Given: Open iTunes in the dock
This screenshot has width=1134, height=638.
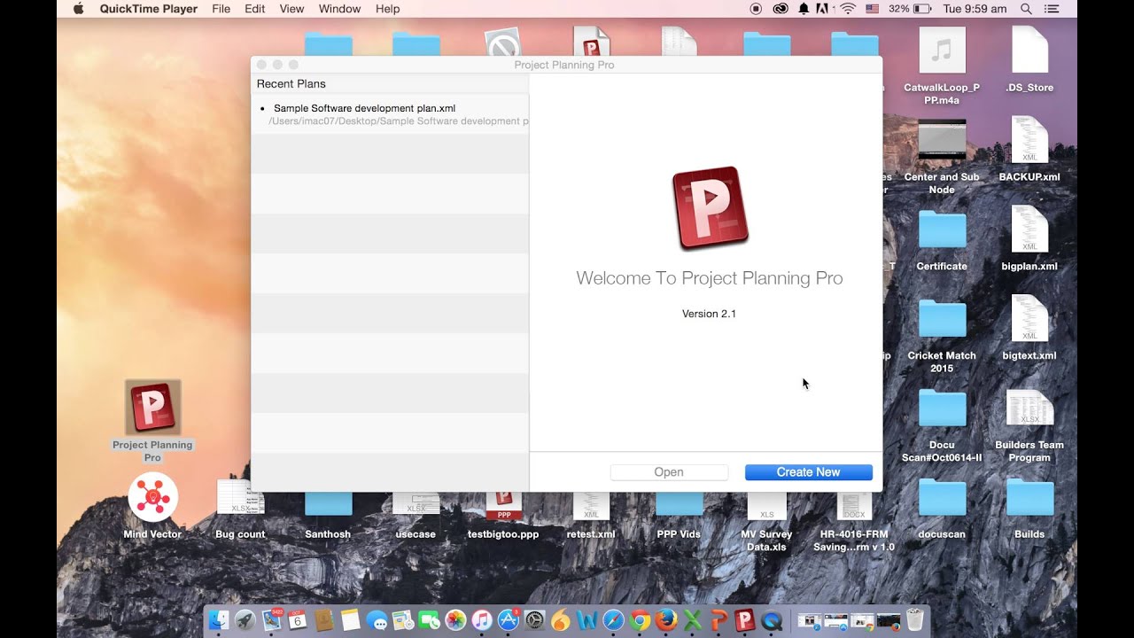Looking at the screenshot, I should (x=482, y=620).
